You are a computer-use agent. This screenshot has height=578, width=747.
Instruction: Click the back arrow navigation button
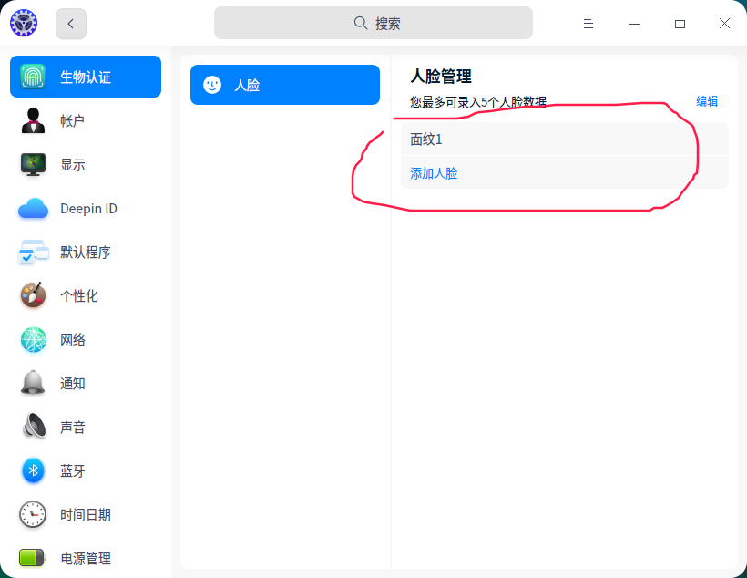pyautogui.click(x=70, y=24)
